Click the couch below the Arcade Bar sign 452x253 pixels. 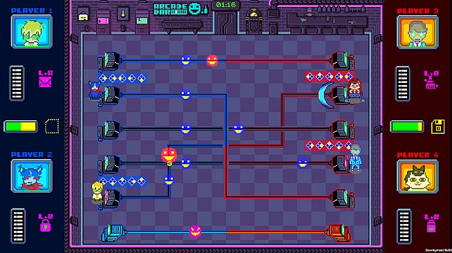tap(182, 26)
